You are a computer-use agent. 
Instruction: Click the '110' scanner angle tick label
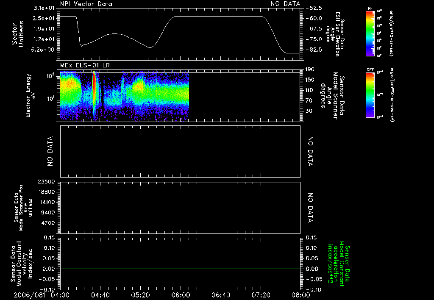(309, 90)
